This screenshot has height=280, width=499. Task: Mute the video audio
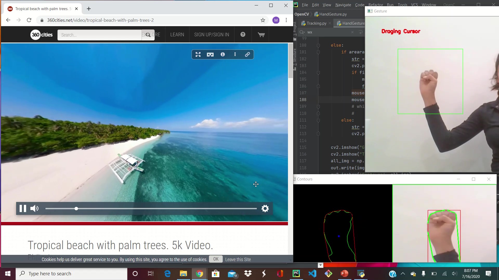coord(34,208)
